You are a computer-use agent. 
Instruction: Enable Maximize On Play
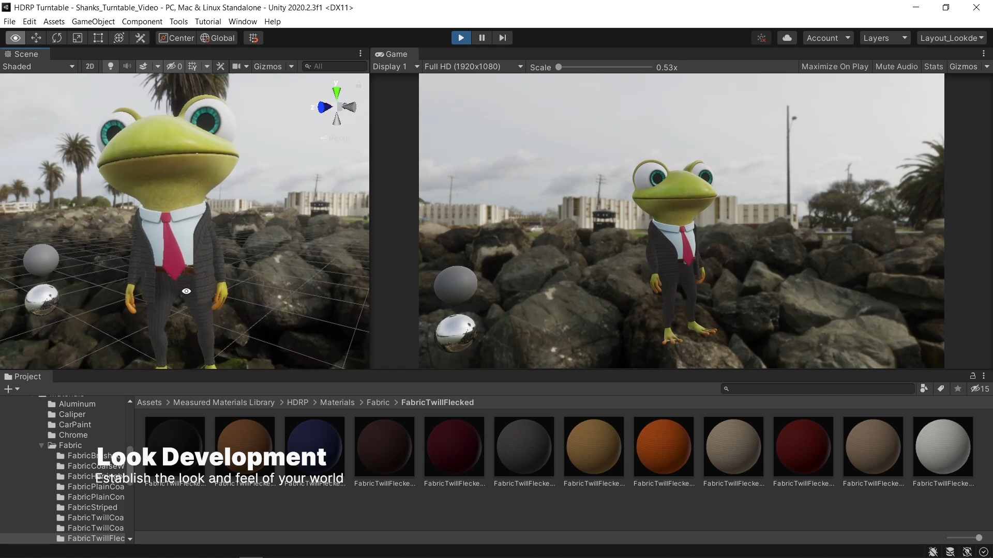(x=834, y=66)
